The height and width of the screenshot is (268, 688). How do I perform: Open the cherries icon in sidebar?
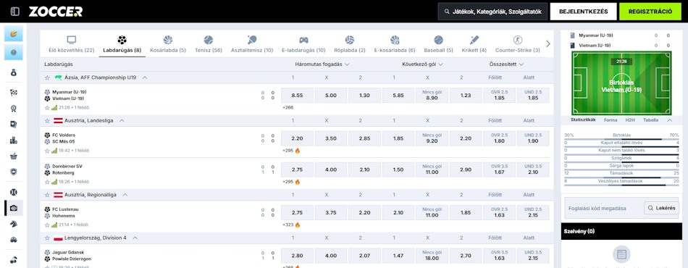click(x=14, y=259)
